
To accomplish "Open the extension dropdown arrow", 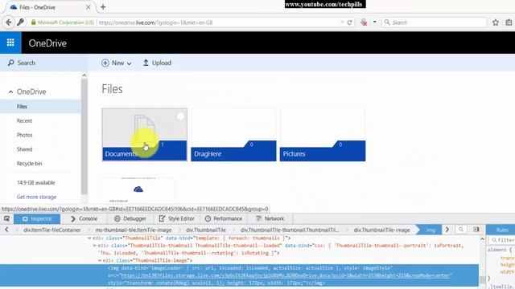I will [x=374, y=22].
